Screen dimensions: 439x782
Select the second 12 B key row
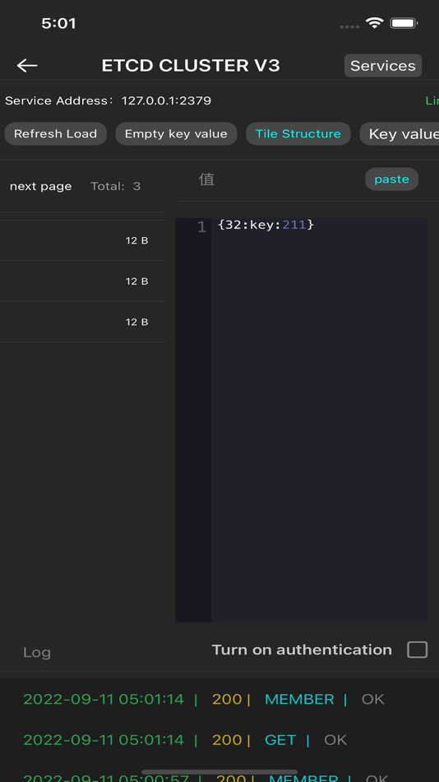pos(83,282)
